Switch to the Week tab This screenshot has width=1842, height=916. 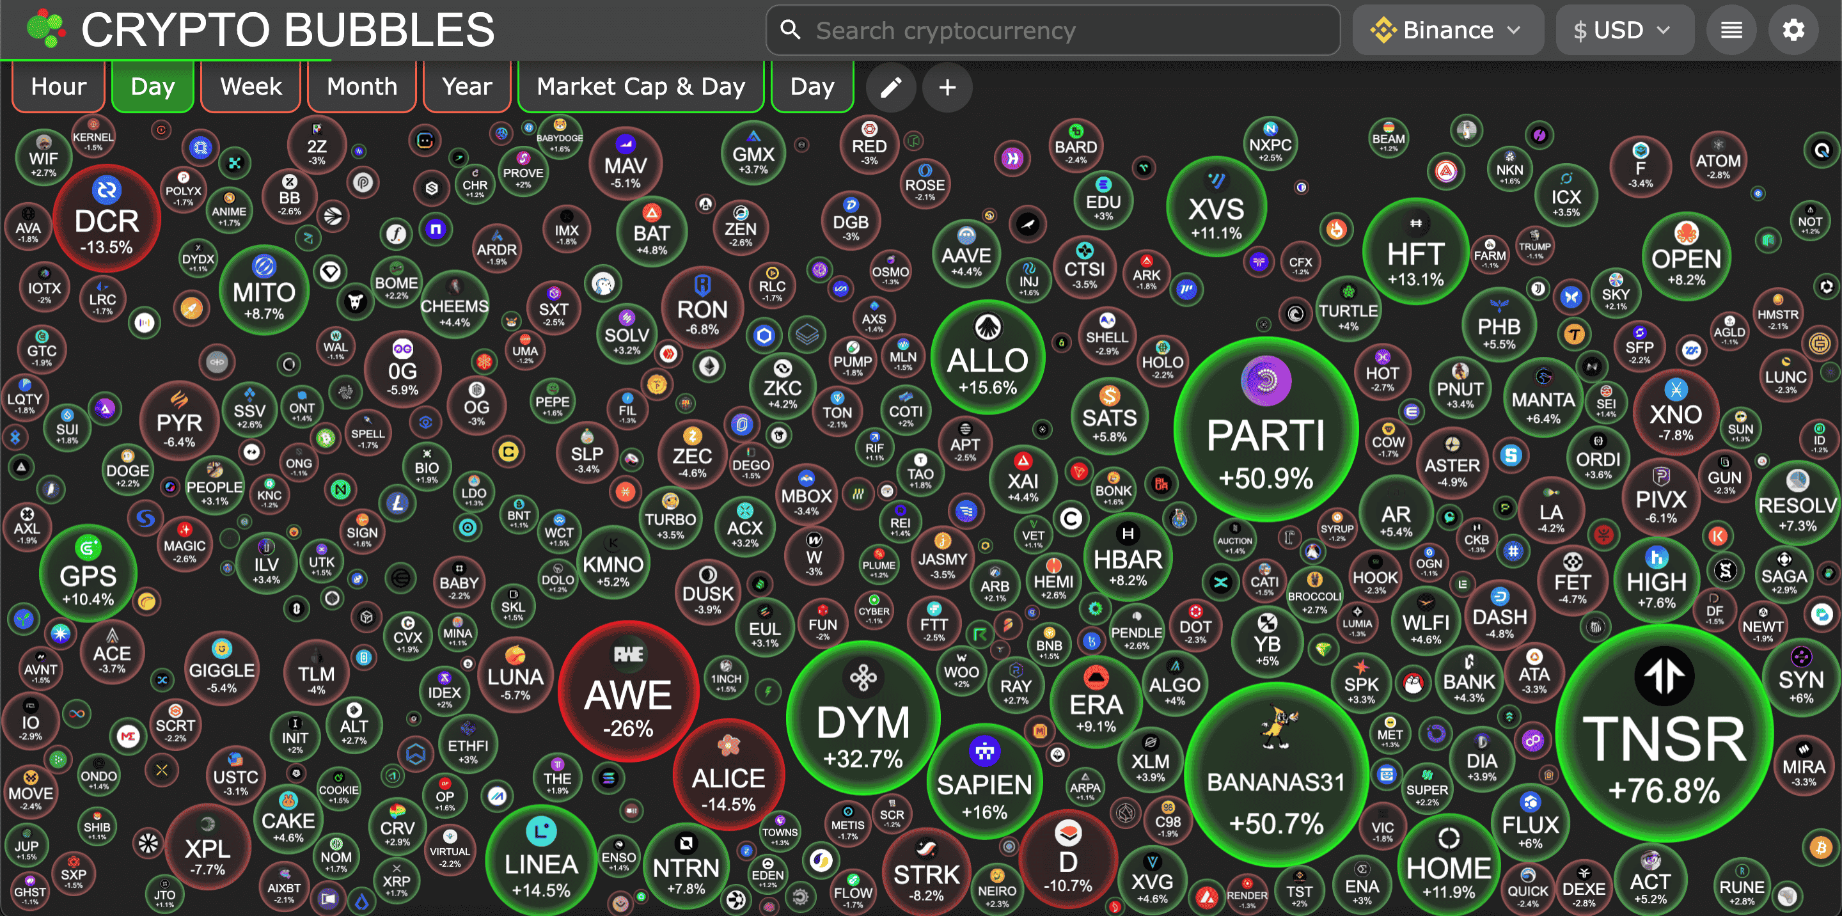[x=250, y=86]
